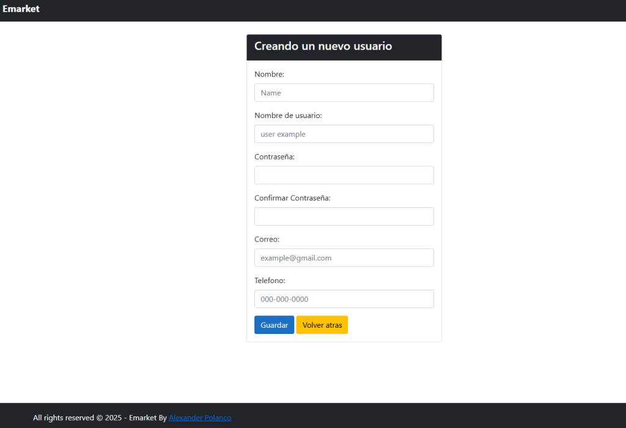
Task: Focus the example@gmail.com email field
Action: click(344, 258)
